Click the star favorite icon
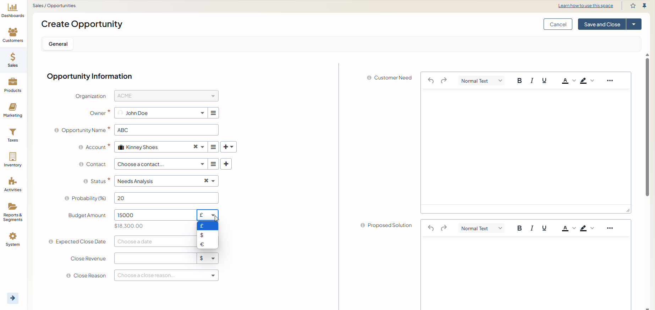Screen dimensions: 655x310 click(633, 6)
